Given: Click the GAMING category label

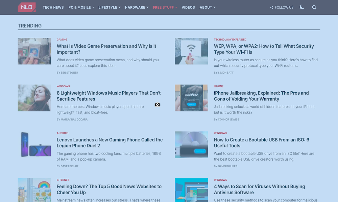Looking at the screenshot, I should tap(62, 39).
